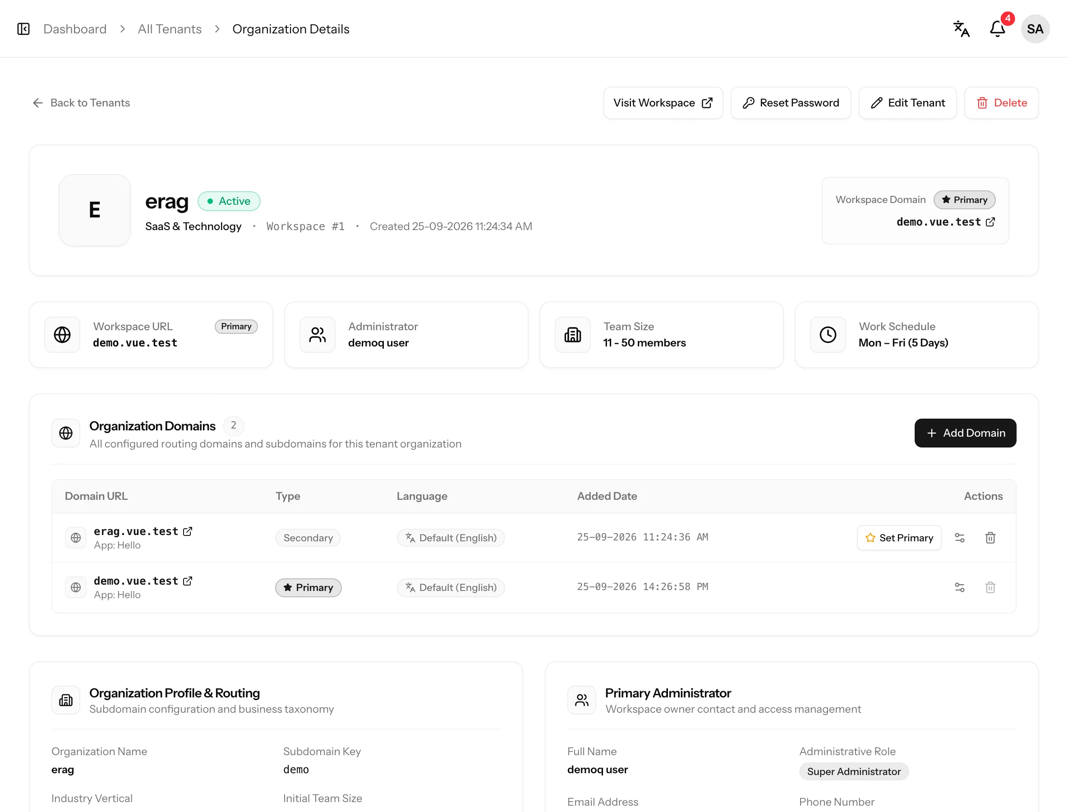Open Visit Workspace button
The height and width of the screenshot is (812, 1068).
tap(663, 103)
